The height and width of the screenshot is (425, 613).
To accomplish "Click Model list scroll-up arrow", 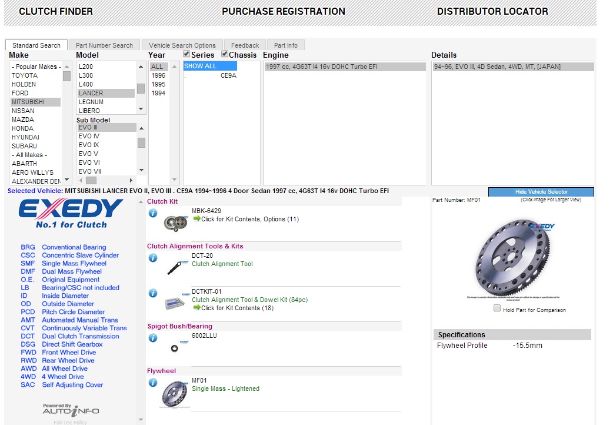I will click(141, 67).
